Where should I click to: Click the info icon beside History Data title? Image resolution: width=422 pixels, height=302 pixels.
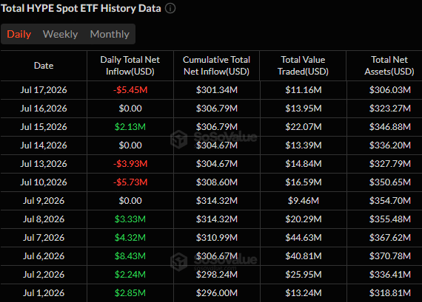click(x=170, y=8)
